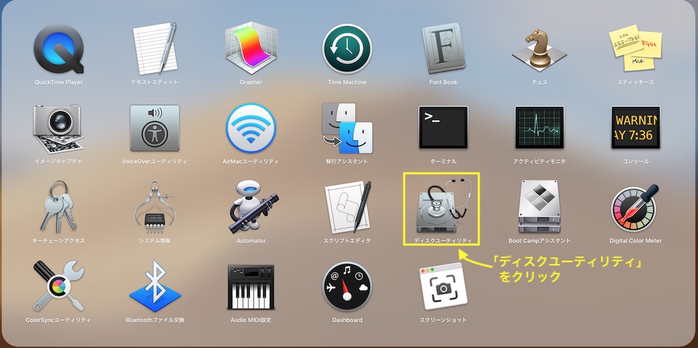Launch システム情報 app

(154, 207)
